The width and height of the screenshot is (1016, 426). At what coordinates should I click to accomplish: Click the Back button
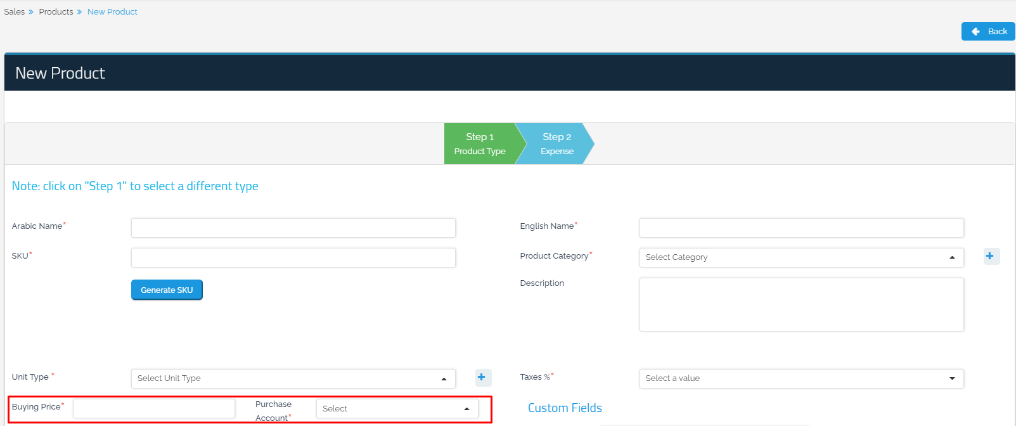click(988, 31)
